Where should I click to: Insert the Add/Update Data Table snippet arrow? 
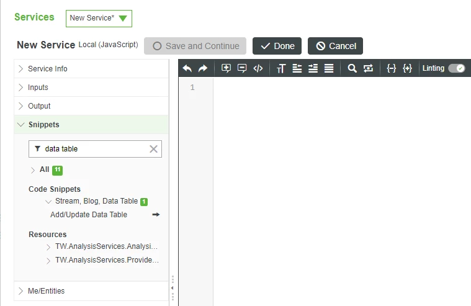pyautogui.click(x=156, y=215)
